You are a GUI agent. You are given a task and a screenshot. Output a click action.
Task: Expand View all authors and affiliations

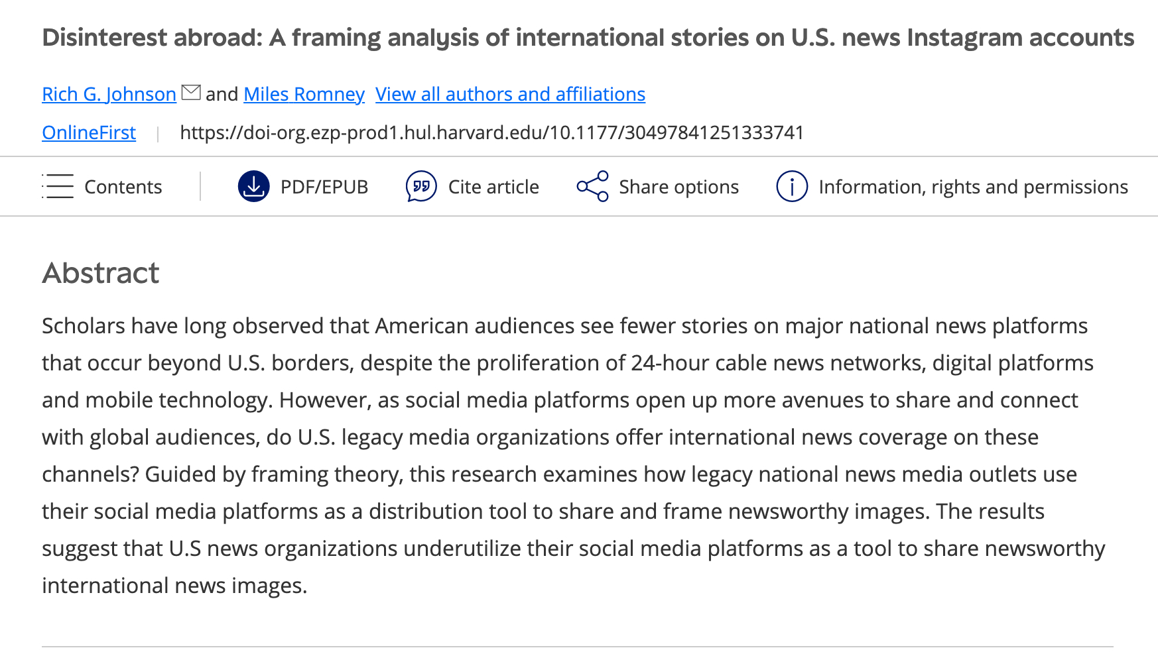pyautogui.click(x=510, y=94)
